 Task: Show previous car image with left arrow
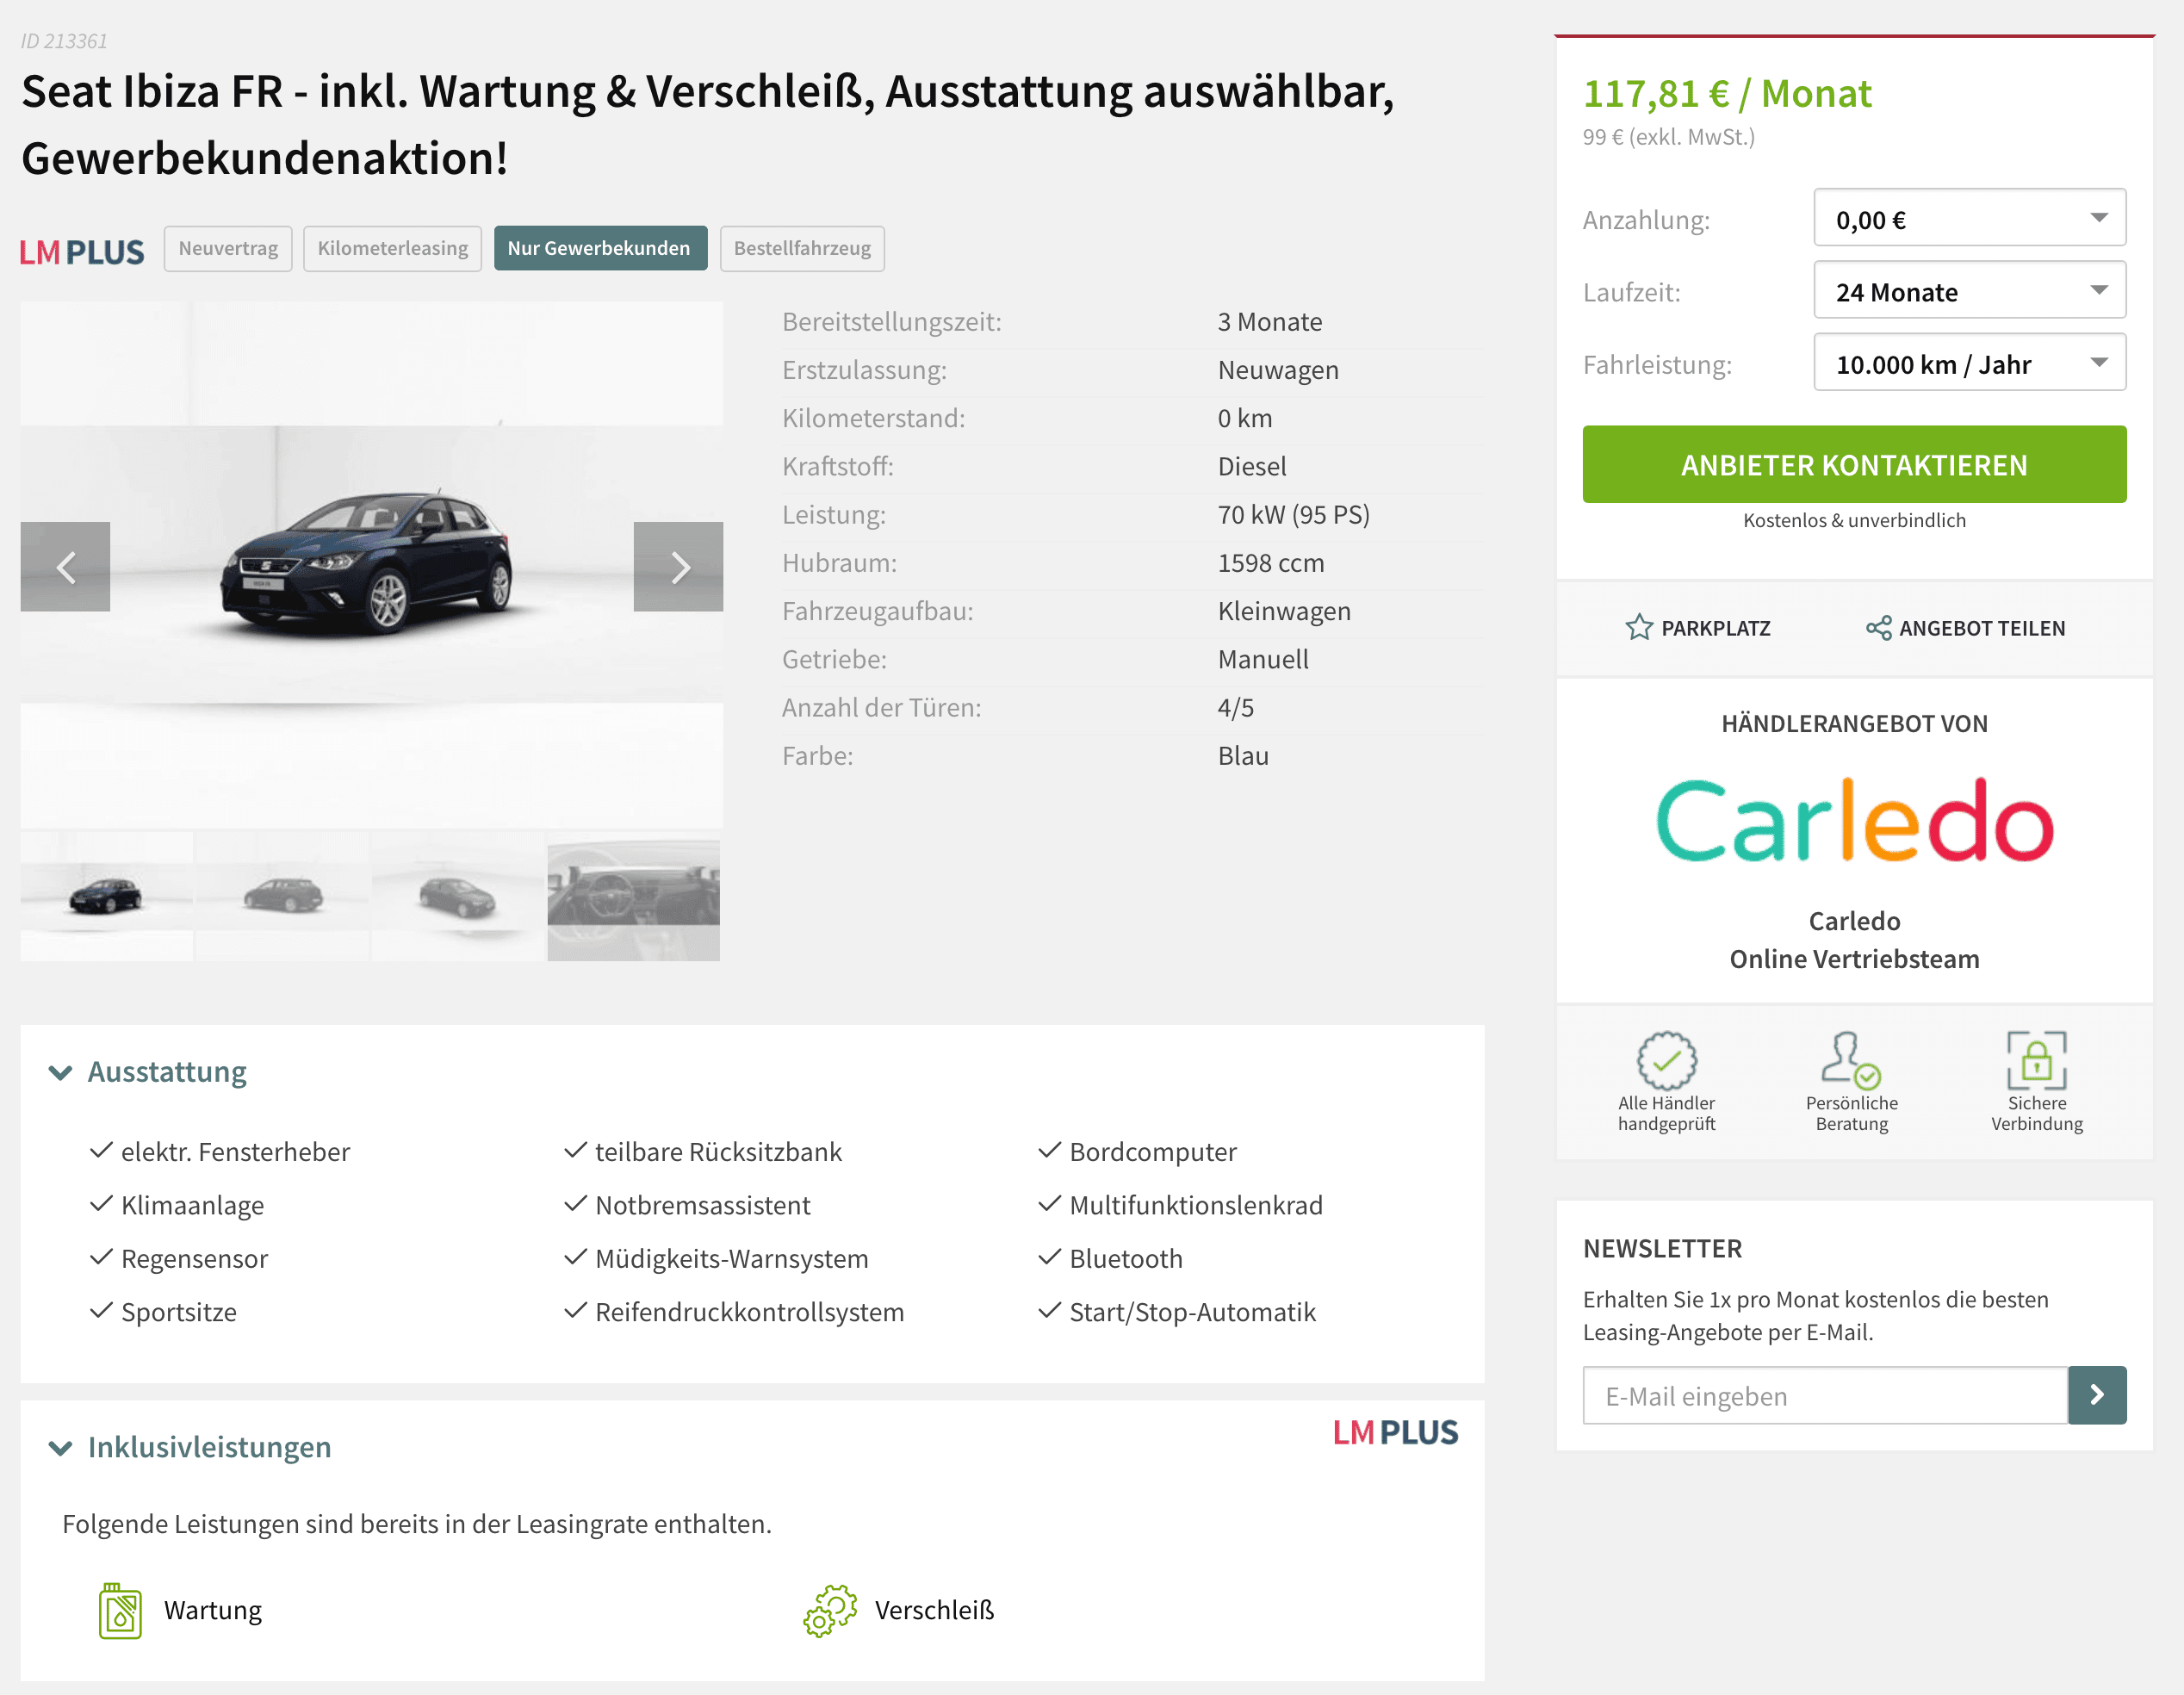[65, 567]
